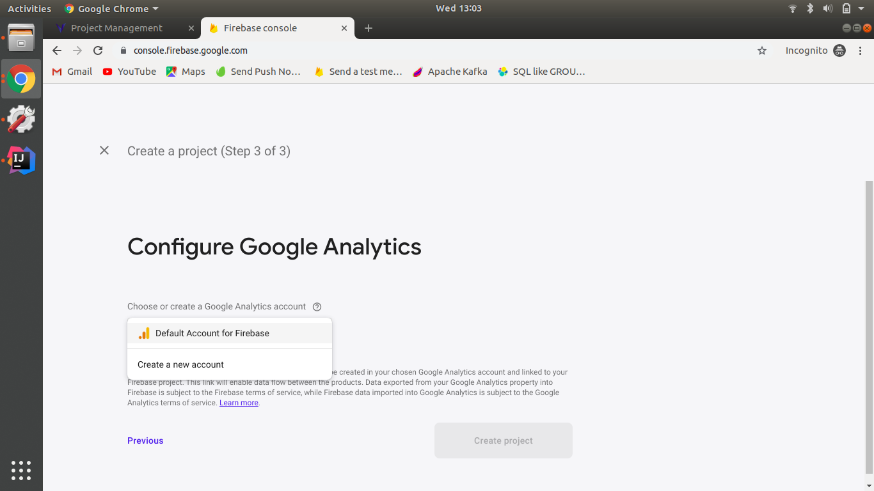This screenshot has height=491, width=874.
Task: Open the Gmail bookmark
Action: [x=72, y=72]
